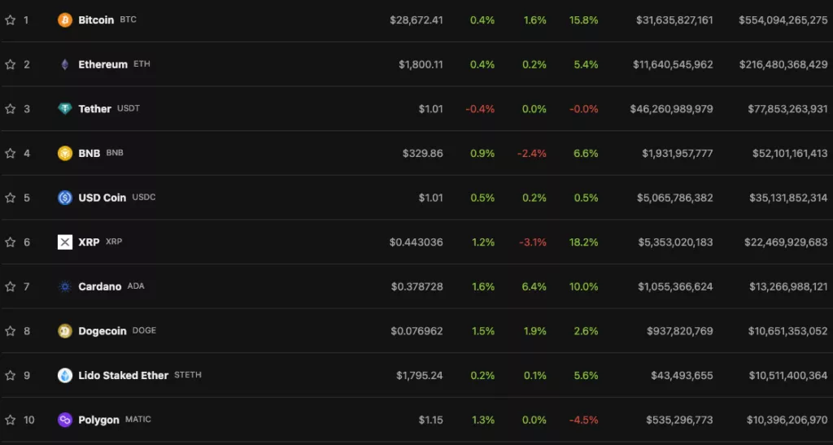Open the Lido Staked Ether link
Screen dimensions: 833x445
(x=123, y=375)
